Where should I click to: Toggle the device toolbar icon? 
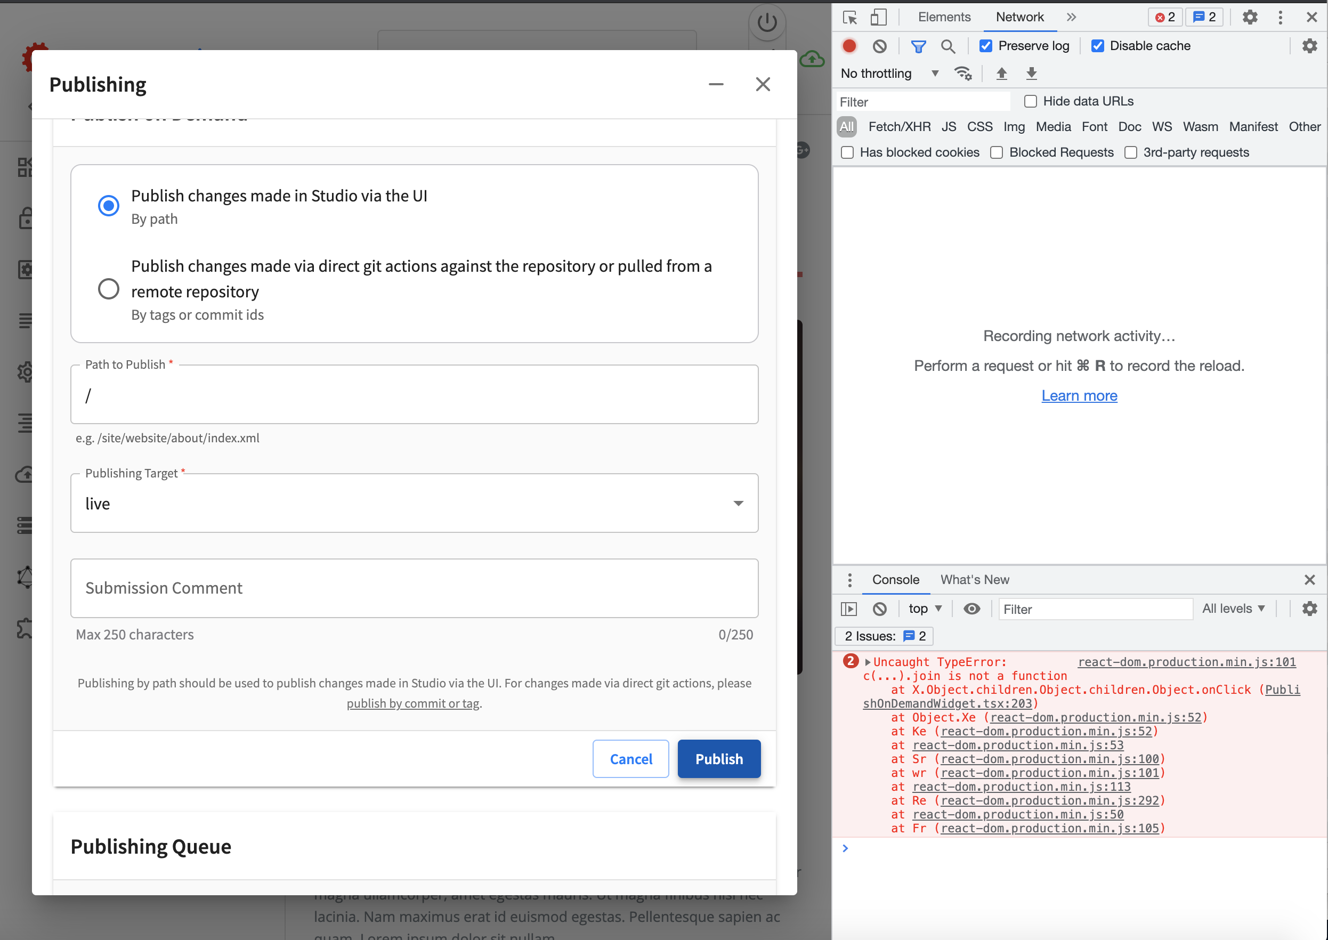point(879,18)
